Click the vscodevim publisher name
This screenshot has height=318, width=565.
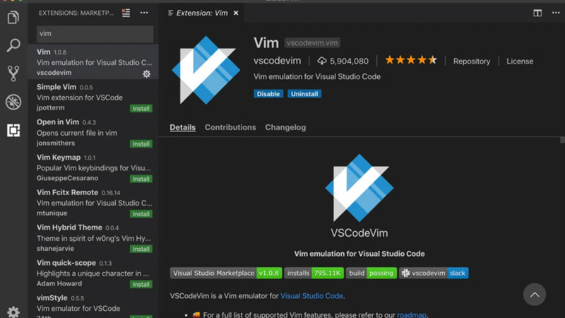[x=277, y=61]
